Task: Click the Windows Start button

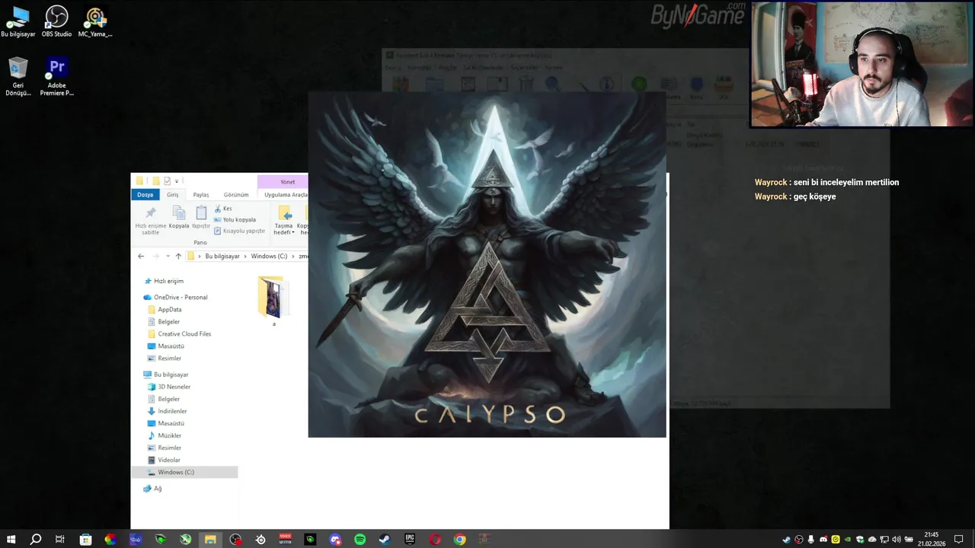Action: [x=11, y=540]
